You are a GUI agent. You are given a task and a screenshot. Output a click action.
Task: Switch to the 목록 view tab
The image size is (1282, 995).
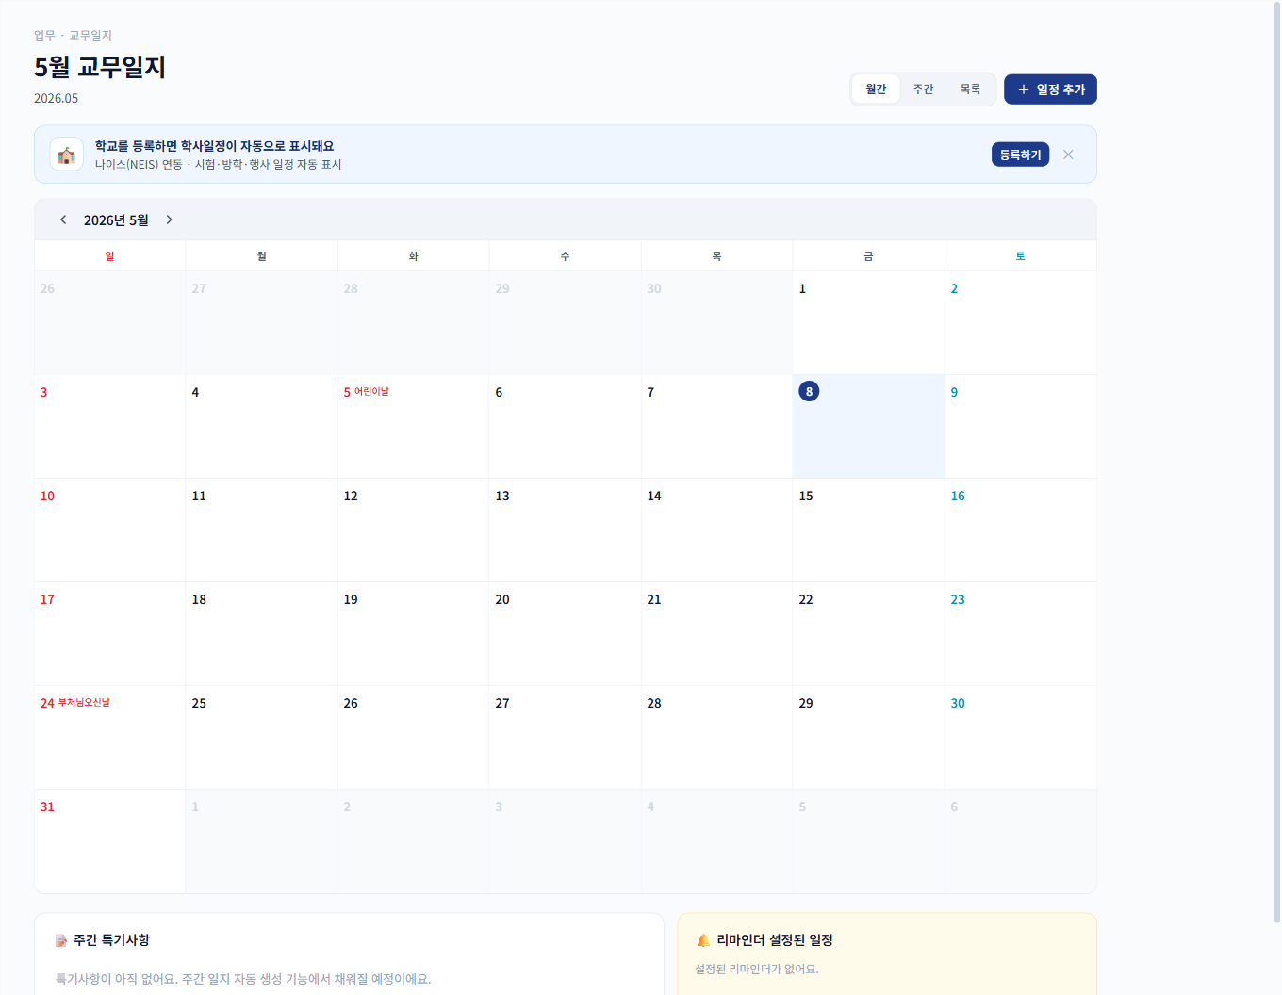coord(970,90)
